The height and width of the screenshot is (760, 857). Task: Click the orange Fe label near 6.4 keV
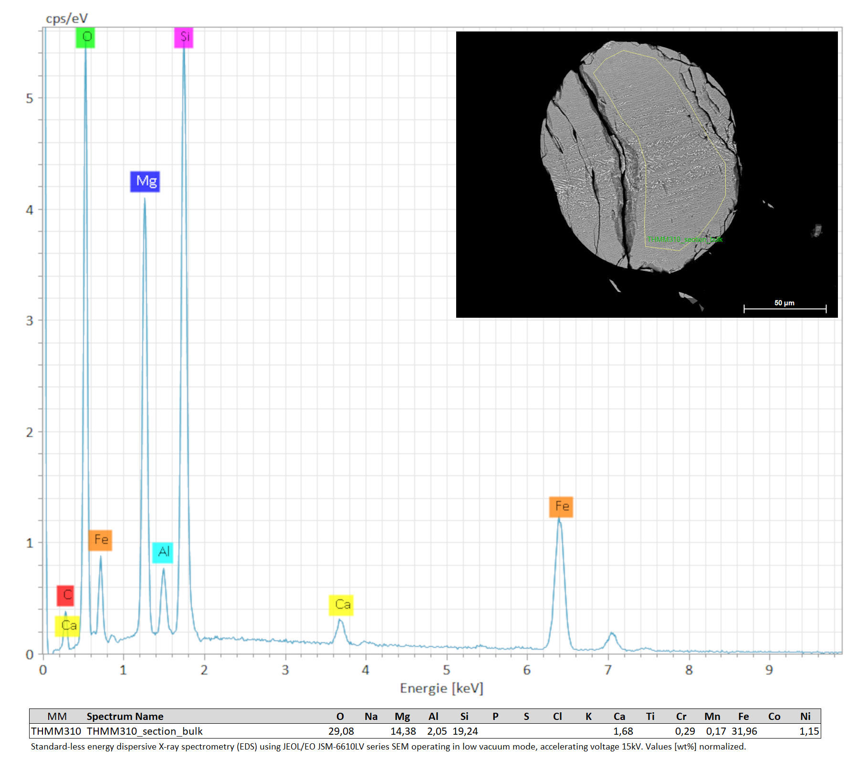coord(561,506)
